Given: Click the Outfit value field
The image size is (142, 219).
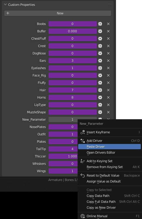Looking at the screenshot, I should click(63, 134).
